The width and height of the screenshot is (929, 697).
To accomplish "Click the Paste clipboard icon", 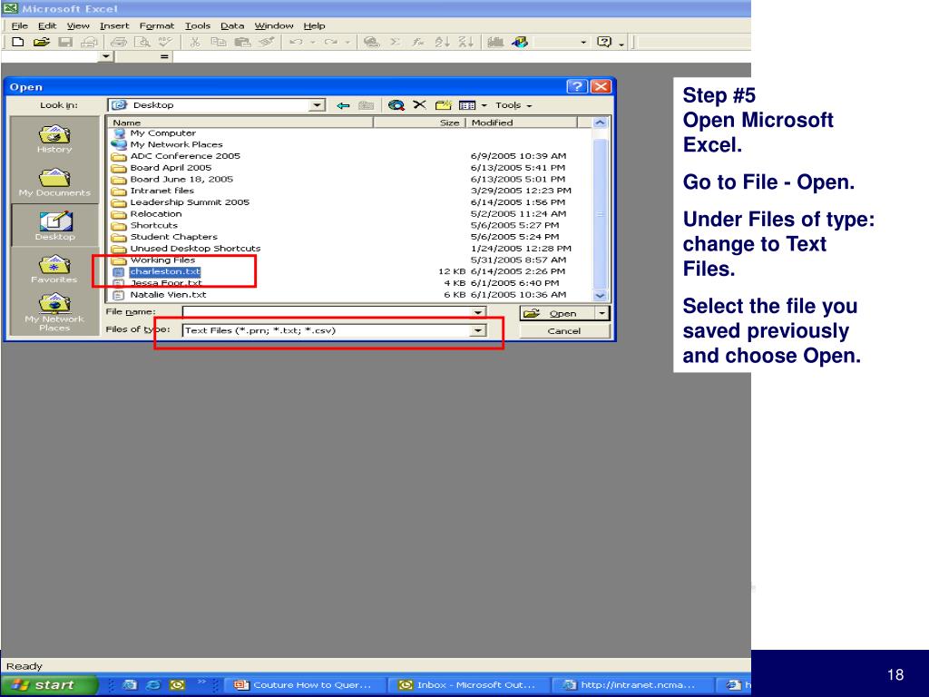I will pyautogui.click(x=242, y=42).
